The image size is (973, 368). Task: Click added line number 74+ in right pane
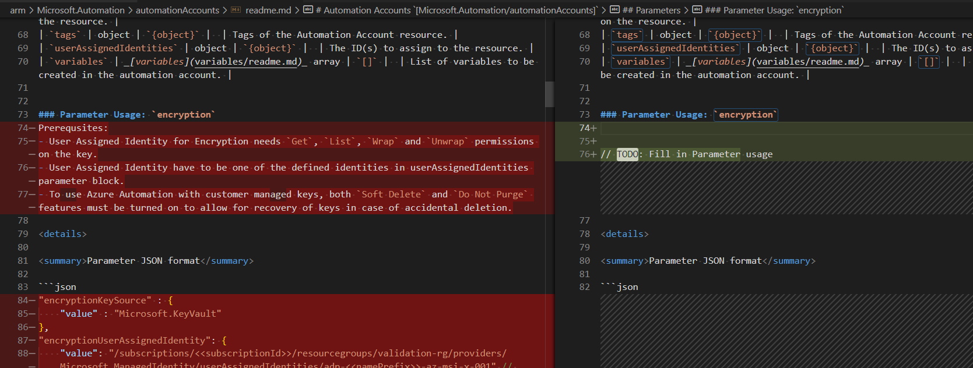[x=588, y=128]
